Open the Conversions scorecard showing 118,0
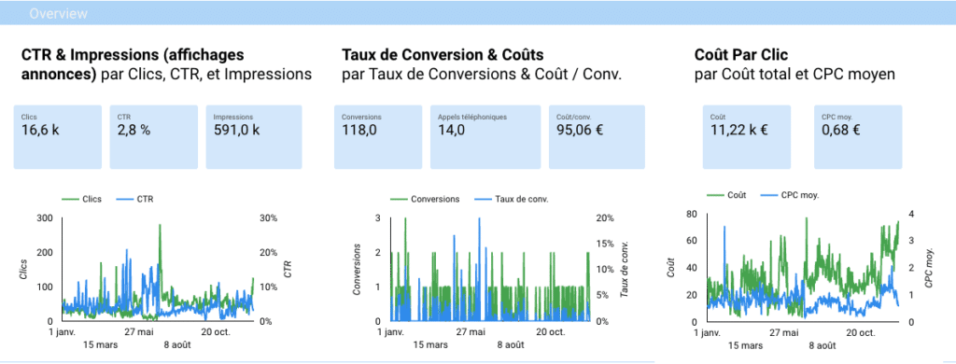Screen dimensions: 956x364 [x=378, y=137]
